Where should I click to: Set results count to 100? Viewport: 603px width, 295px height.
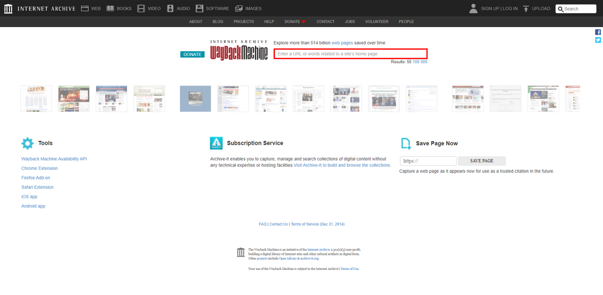416,62
